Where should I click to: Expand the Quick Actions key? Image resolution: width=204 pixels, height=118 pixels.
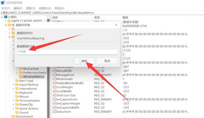click(13, 108)
